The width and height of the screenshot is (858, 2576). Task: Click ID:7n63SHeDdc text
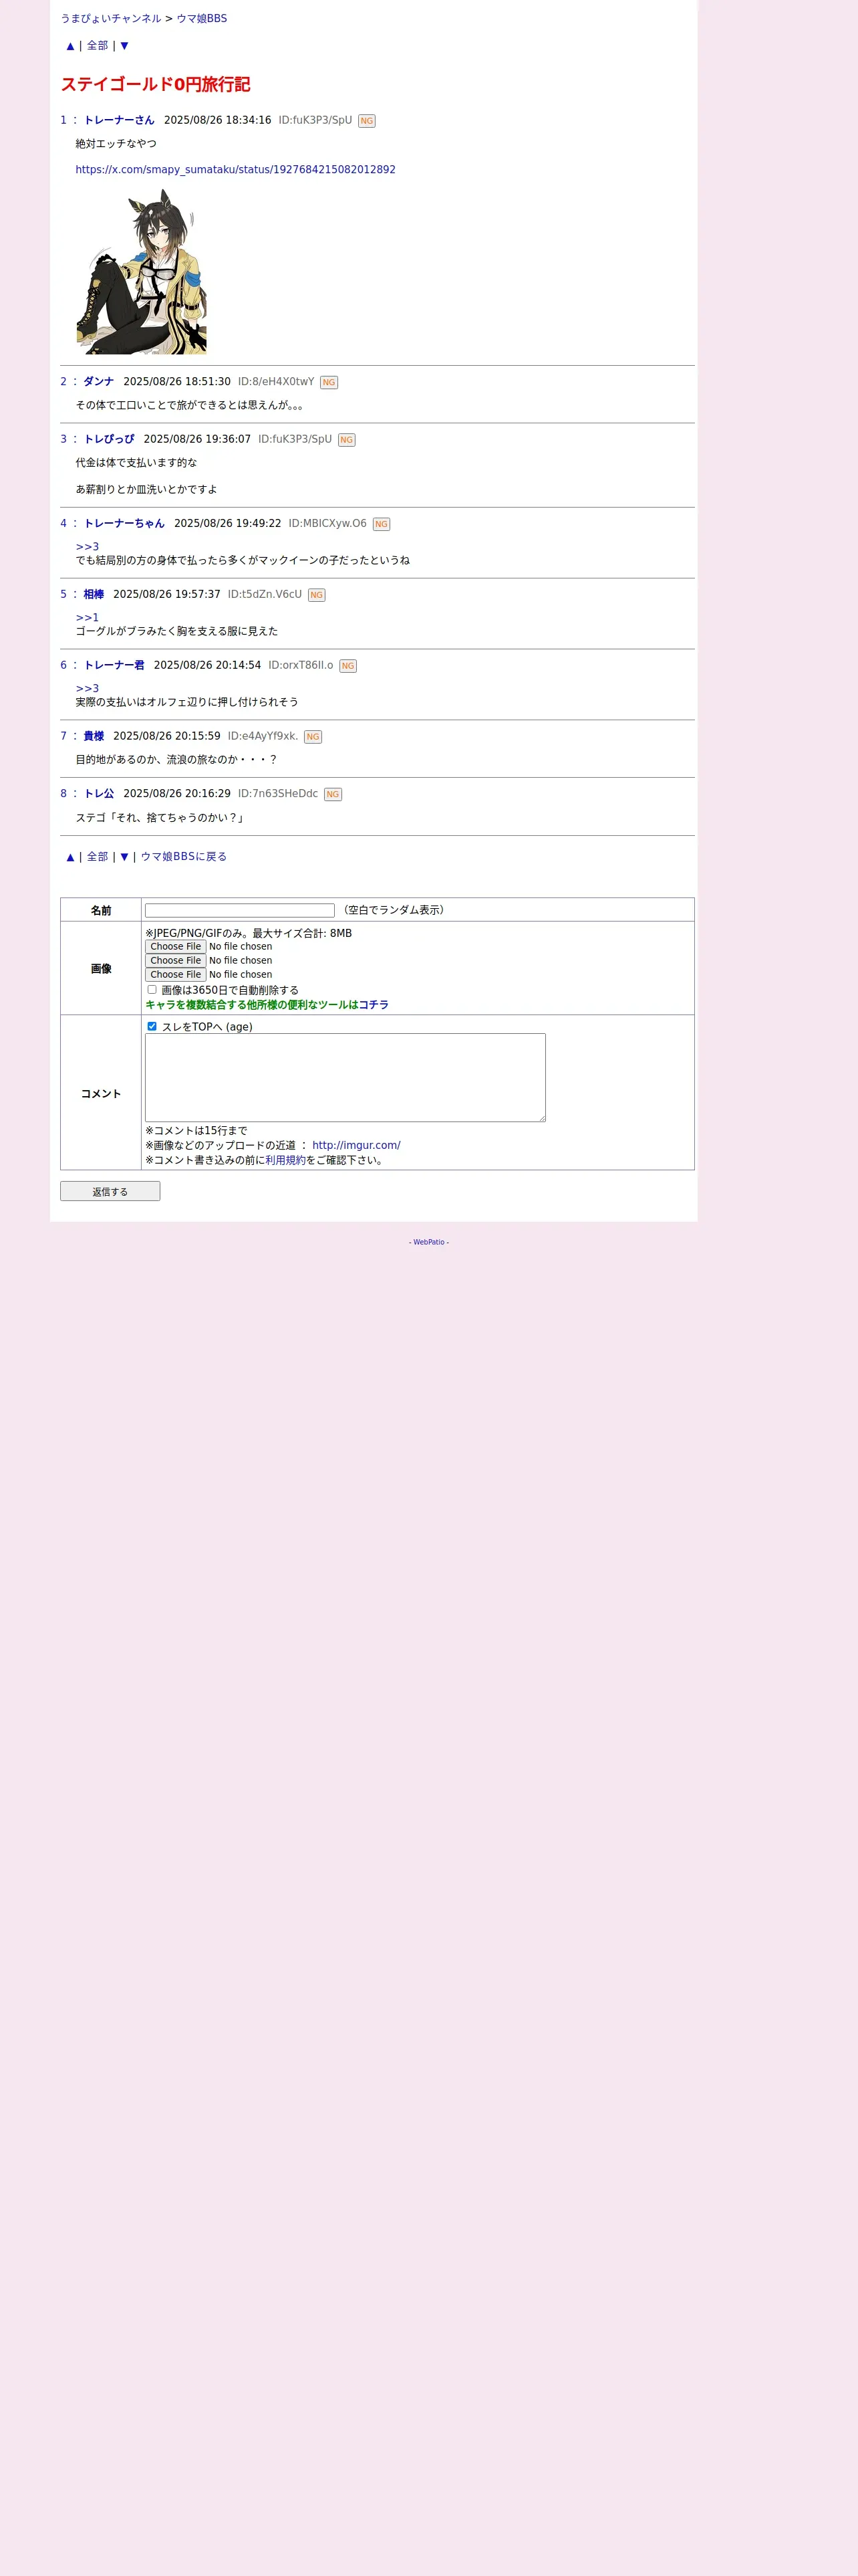click(x=278, y=794)
